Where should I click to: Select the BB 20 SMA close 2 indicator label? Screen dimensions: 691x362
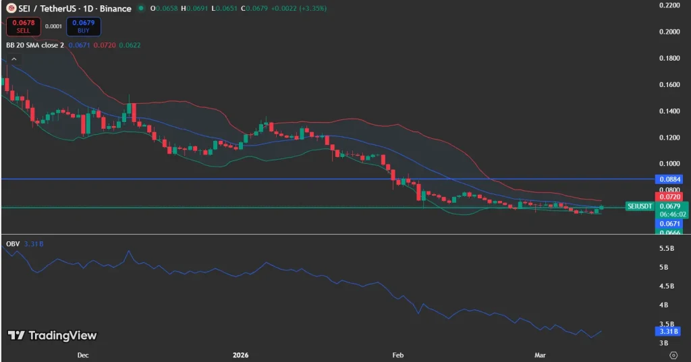pyautogui.click(x=35, y=45)
